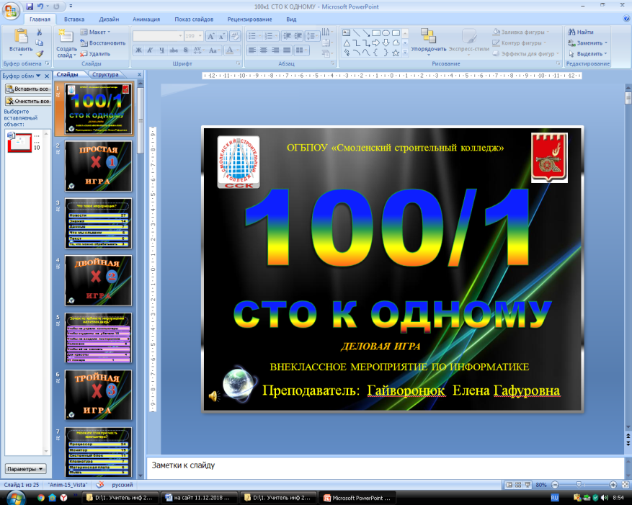
Task: Toggle italic К formatting
Action: pyautogui.click(x=151, y=50)
